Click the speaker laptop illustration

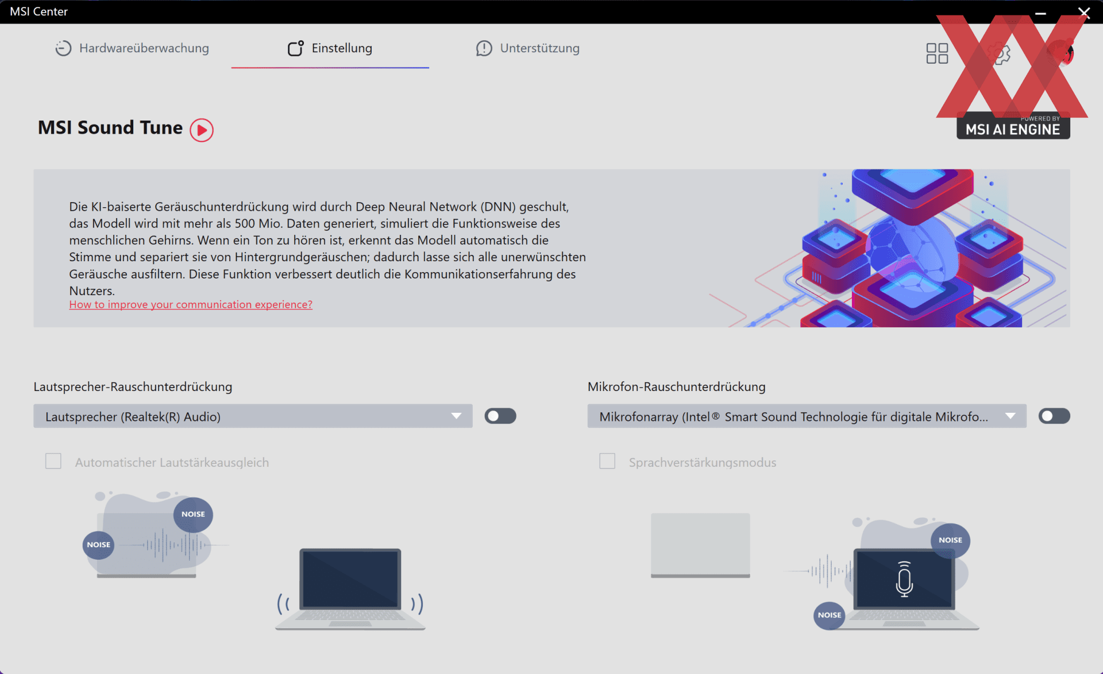pos(350,589)
